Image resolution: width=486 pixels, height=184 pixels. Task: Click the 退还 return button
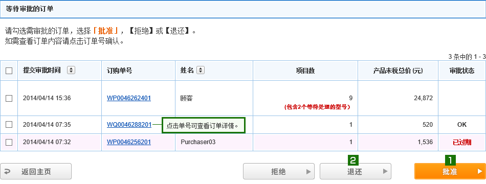[x=356, y=171]
